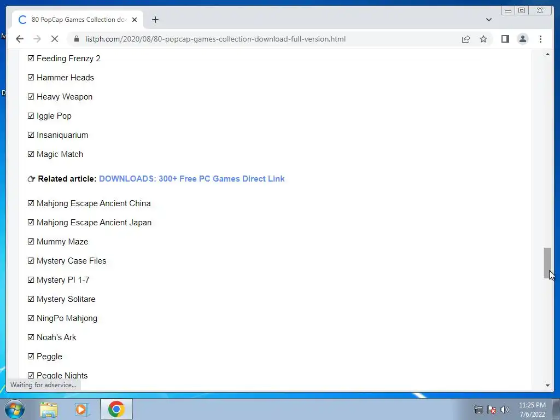Open Windows Explorer from taskbar
The width and height of the screenshot is (560, 420).
tap(48, 410)
